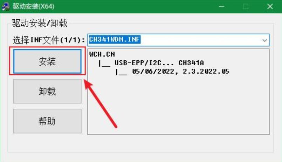Click the driver installer app icon in title bar

6,7
